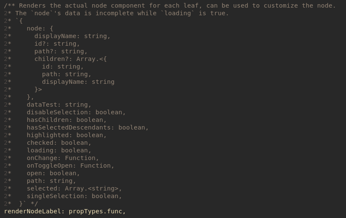Click 'onToggleOpen: Function,' text
346x218 pixels.
[70, 166]
